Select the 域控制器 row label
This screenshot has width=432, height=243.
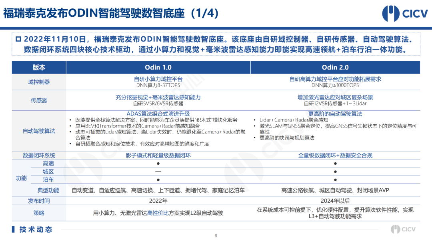point(39,82)
